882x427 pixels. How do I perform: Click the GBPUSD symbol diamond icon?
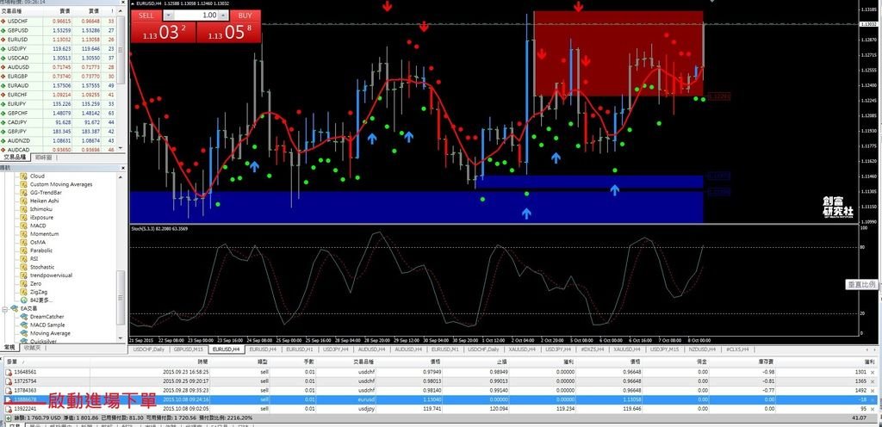pyautogui.click(x=3, y=30)
